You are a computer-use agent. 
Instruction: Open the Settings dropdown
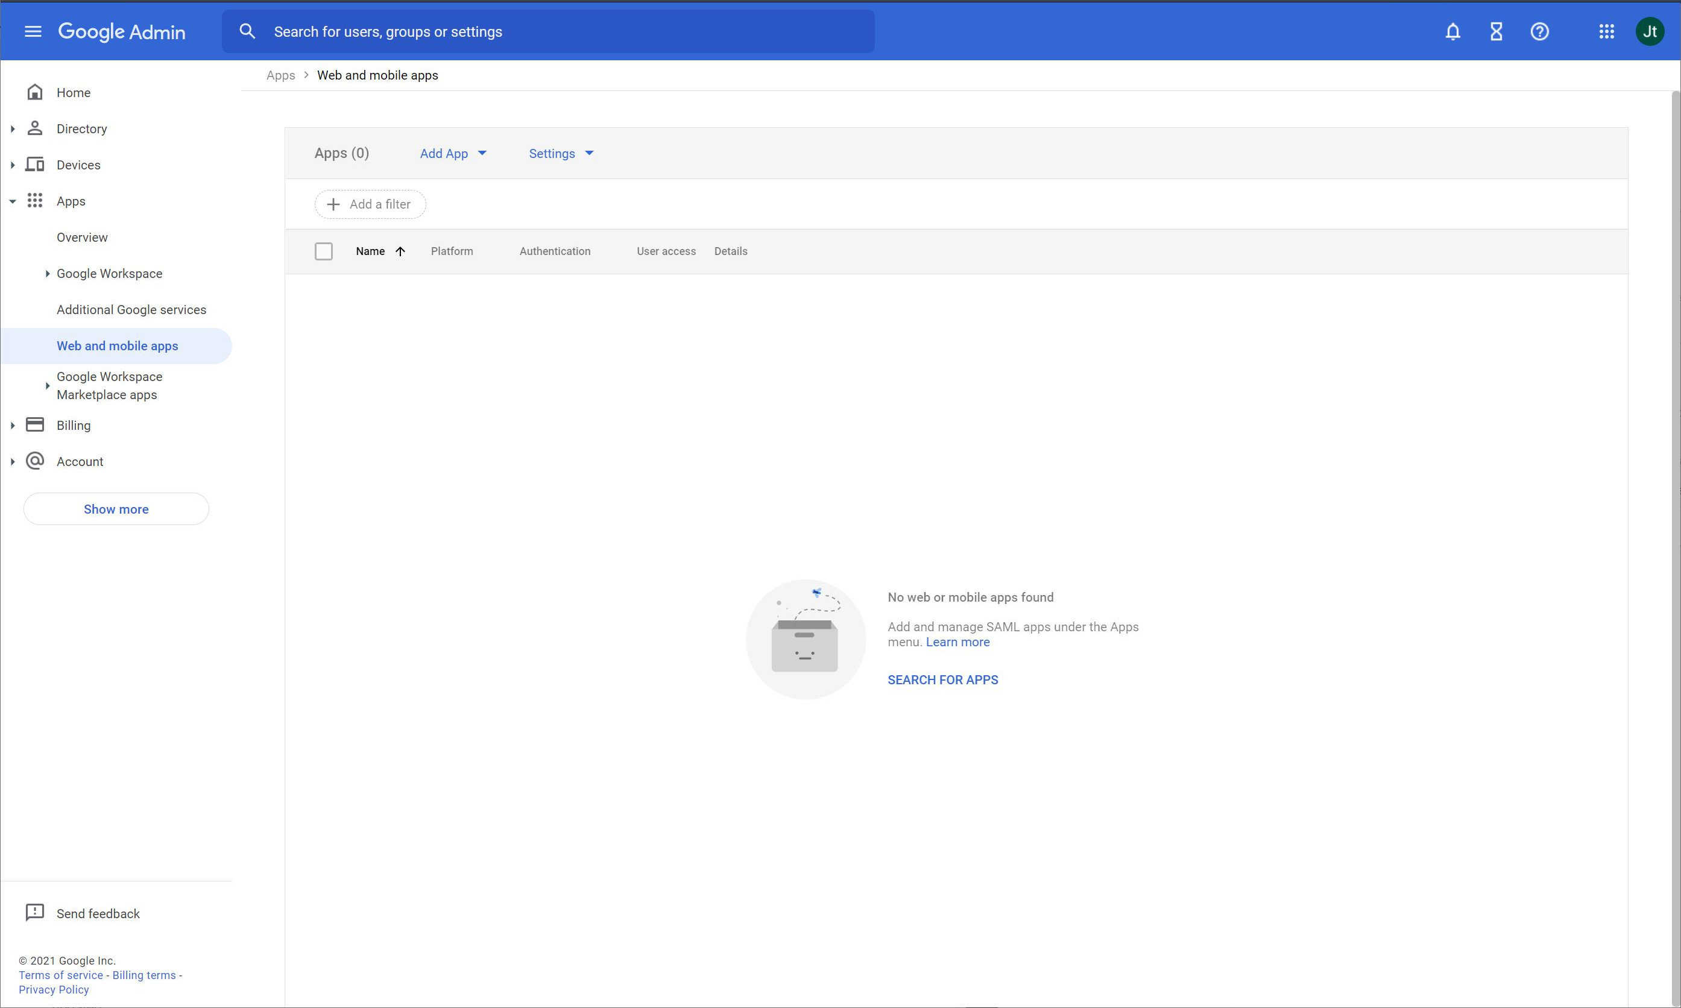click(560, 154)
